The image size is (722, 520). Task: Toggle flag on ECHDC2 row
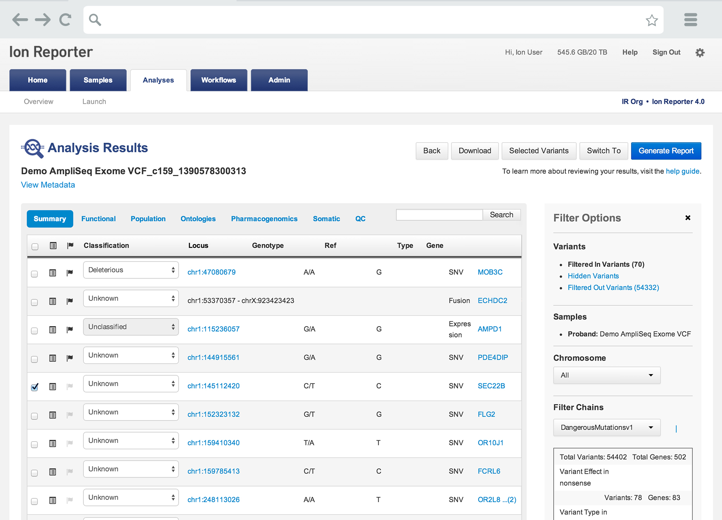coord(70,301)
